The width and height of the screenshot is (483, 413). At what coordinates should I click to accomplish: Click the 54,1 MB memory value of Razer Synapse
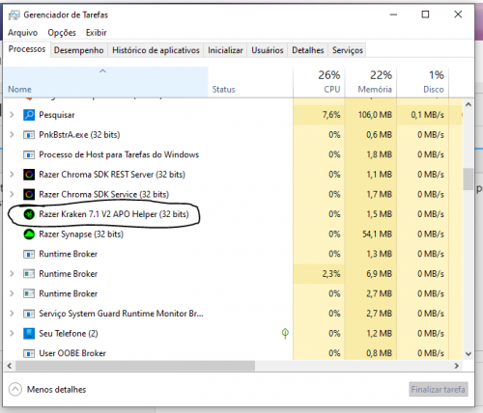[377, 234]
